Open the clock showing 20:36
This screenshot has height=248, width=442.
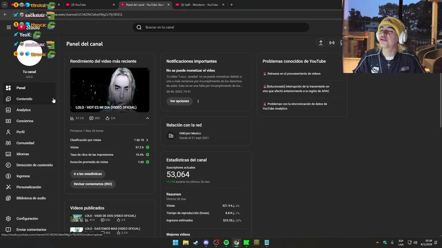tap(426, 242)
